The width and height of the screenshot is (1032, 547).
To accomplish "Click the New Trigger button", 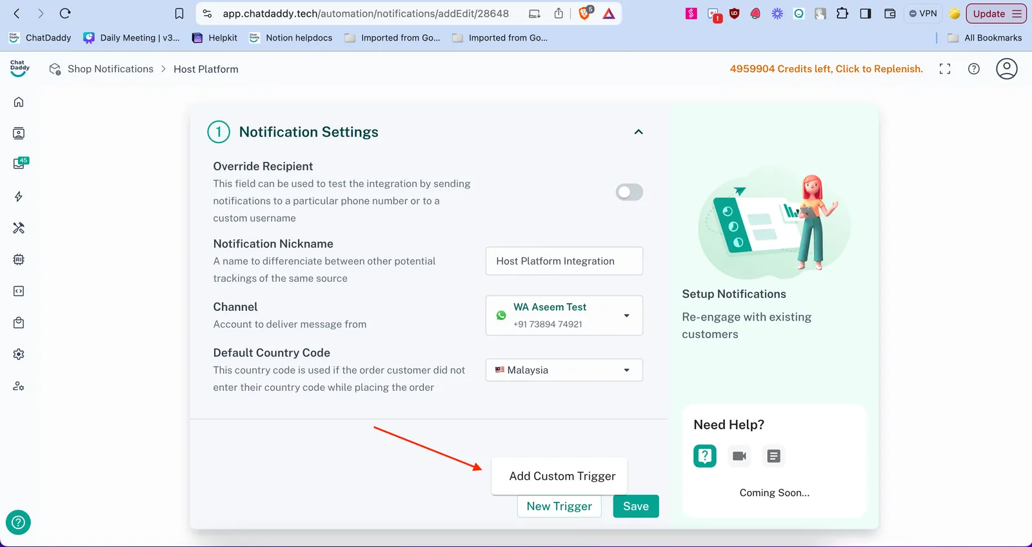I will click(559, 506).
